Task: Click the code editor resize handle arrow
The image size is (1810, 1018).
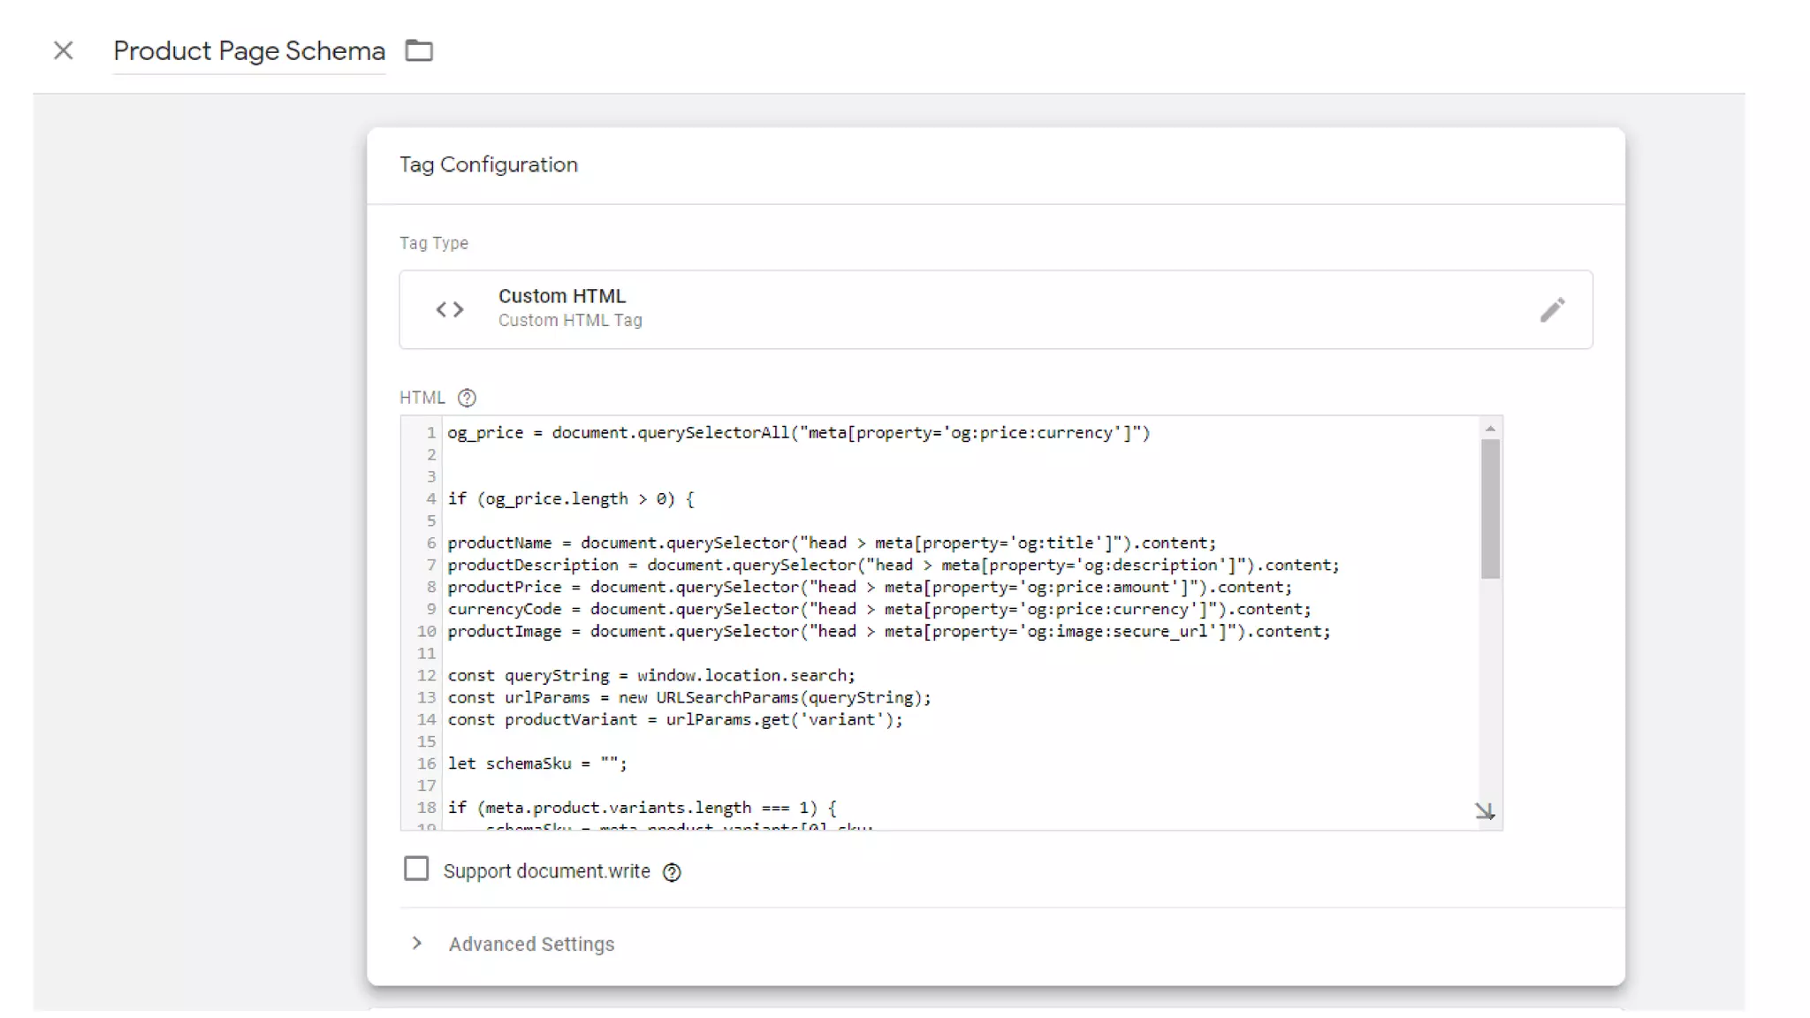Action: click(1484, 810)
